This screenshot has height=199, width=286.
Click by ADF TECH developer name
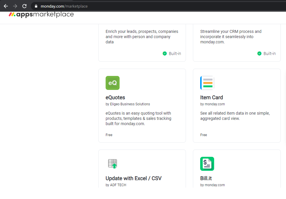coord(116,185)
